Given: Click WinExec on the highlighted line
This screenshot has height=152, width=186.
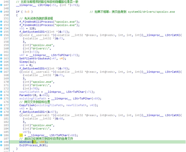Looking at the screenshot, I should pyautogui.click(x=25, y=142).
